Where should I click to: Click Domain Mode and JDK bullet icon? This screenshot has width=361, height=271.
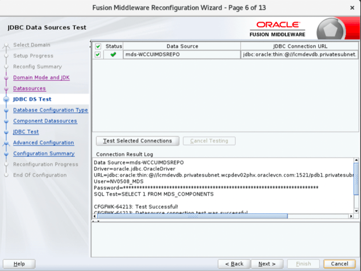click(6, 78)
